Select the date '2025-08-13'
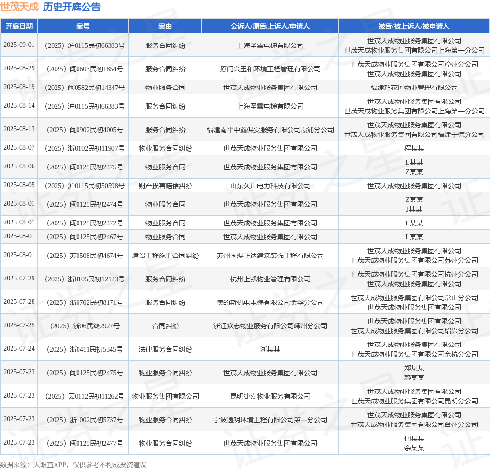 point(19,129)
